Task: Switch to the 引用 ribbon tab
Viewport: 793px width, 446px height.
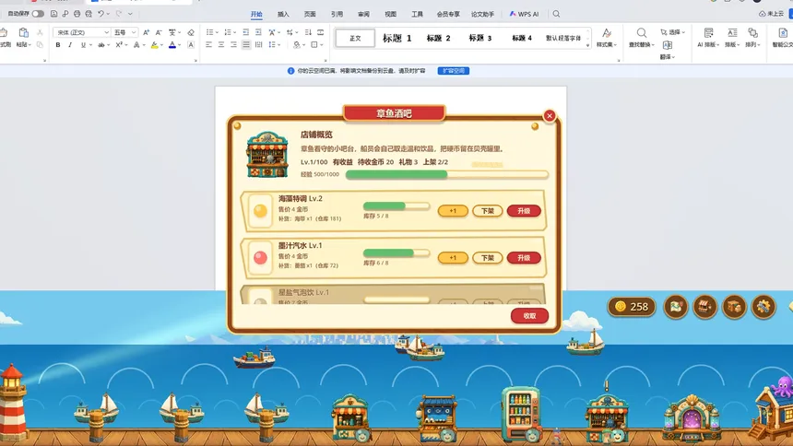Action: (x=337, y=14)
